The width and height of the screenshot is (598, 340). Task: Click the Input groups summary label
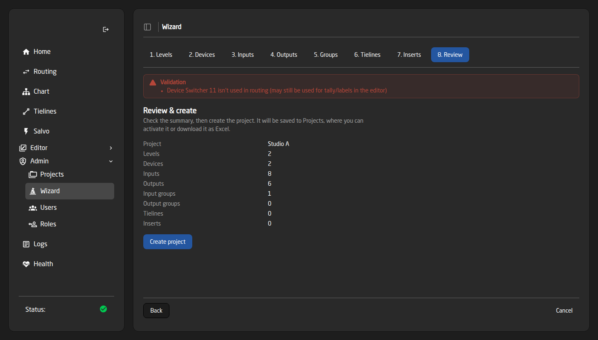159,194
